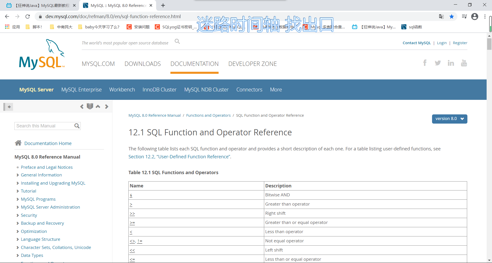The image size is (492, 263).
Task: Open Section 12.2 User-Defined Function Reference link
Action: click(x=180, y=157)
